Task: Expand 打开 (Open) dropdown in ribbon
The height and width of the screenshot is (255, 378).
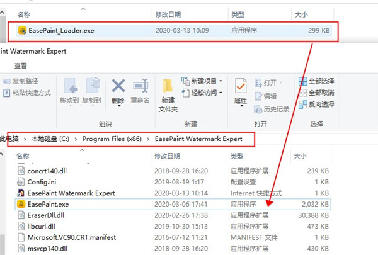Action: (280, 82)
